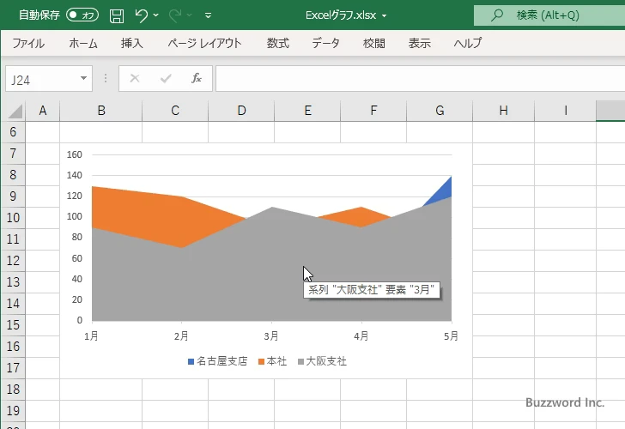Click the 160 vertical axis value

coord(75,154)
